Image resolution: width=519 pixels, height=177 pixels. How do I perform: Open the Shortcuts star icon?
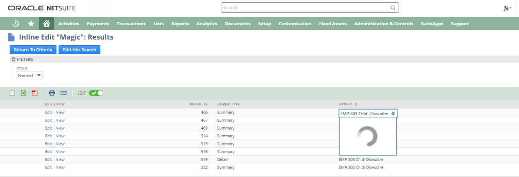point(31,24)
